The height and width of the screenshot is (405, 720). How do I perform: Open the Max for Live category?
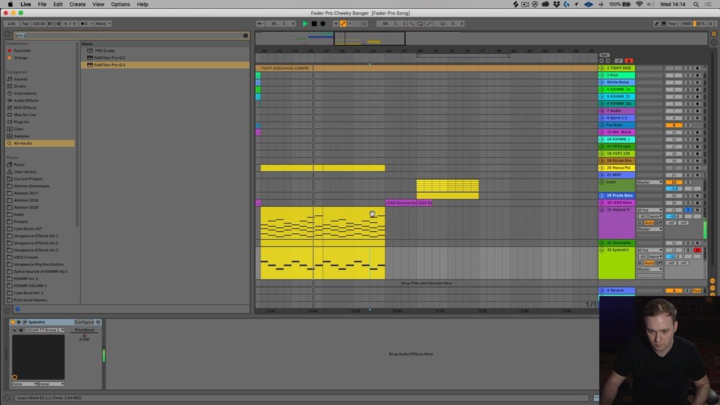pos(25,115)
